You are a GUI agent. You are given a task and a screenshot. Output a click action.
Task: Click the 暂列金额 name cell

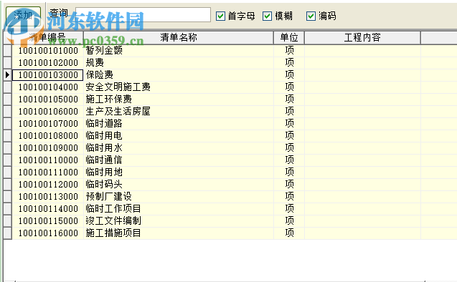[x=179, y=51]
